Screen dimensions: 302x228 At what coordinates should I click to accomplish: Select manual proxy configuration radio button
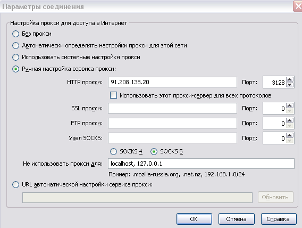pos(15,69)
